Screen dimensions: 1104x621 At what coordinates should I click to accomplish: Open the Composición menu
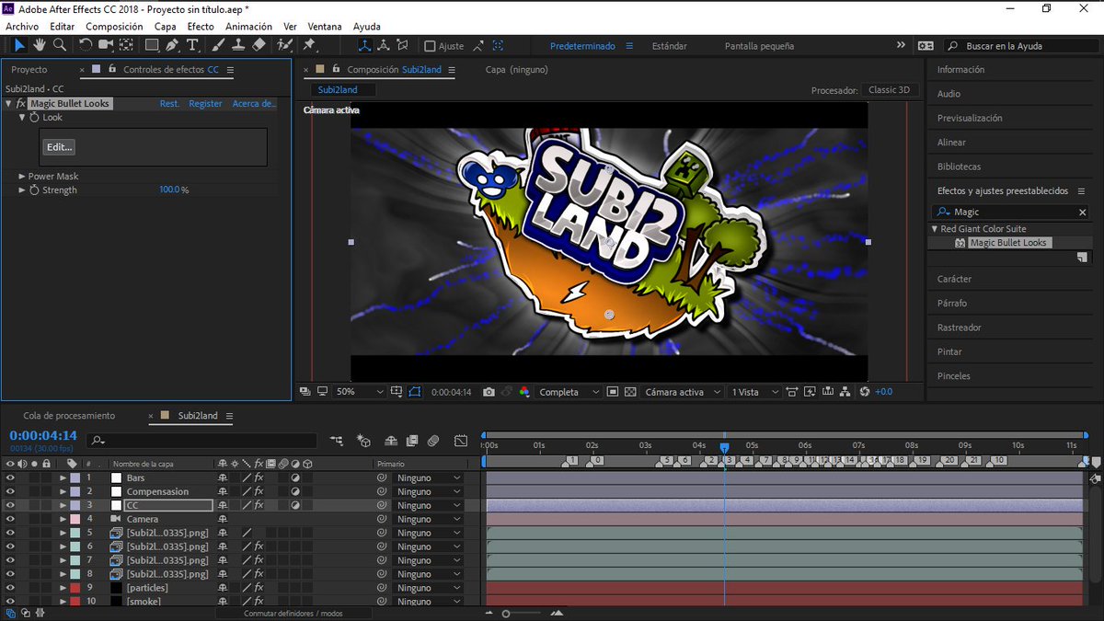click(114, 27)
